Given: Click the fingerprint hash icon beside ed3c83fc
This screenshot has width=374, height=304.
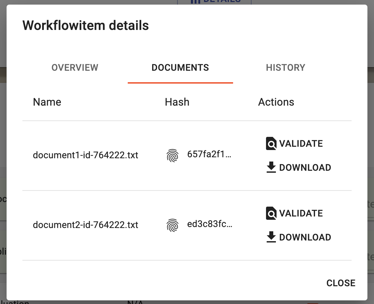Looking at the screenshot, I should 173,224.
